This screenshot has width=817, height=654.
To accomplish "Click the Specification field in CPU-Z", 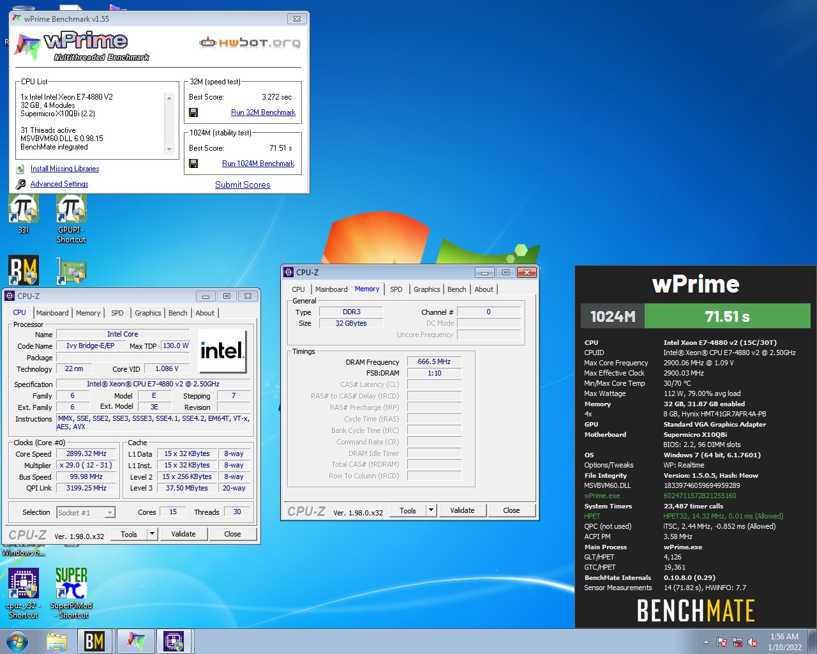I will (153, 384).
